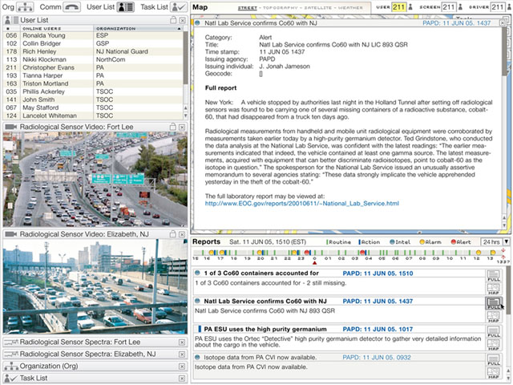Toggle the Intel report filter
Image resolution: width=513 pixels, height=385 pixels.
click(400, 242)
